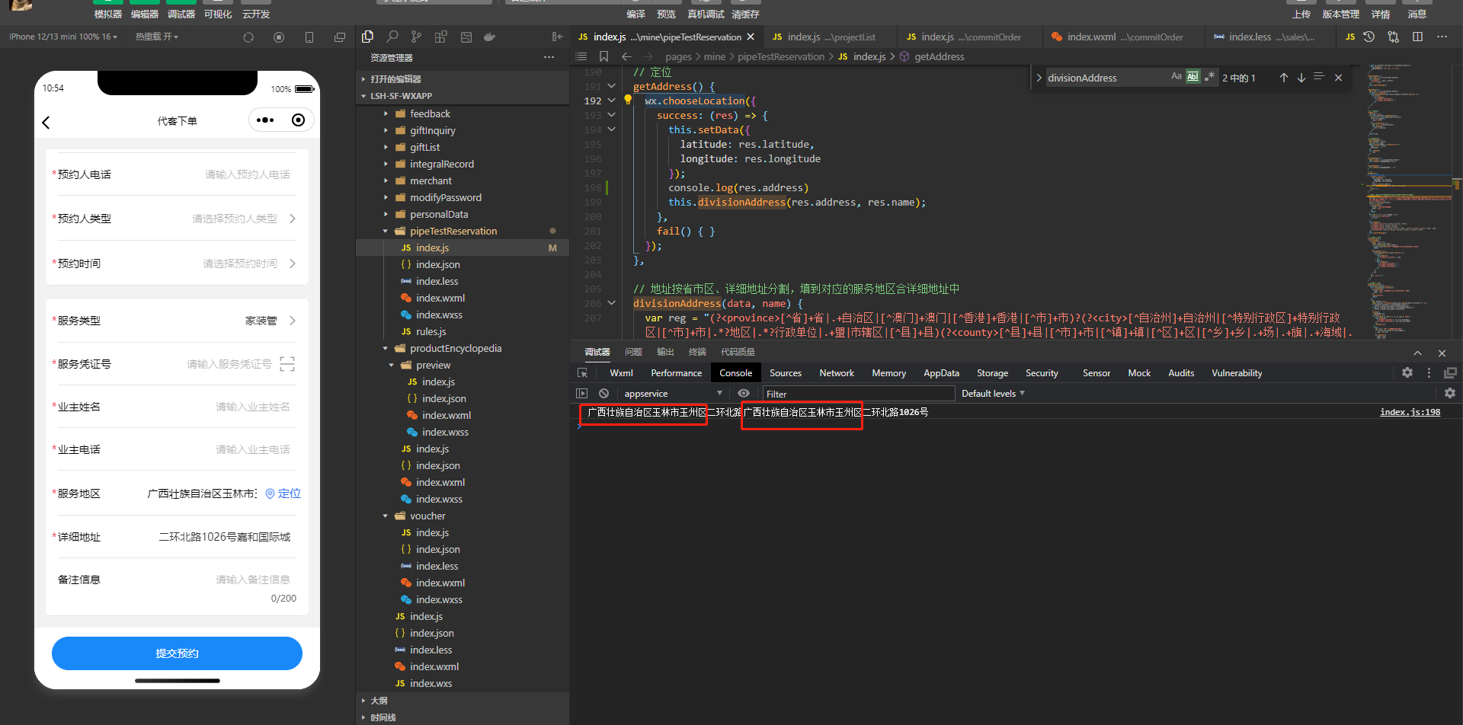Click the compare changes icon in editor toolbar
Image resolution: width=1463 pixels, height=725 pixels.
(x=1393, y=37)
